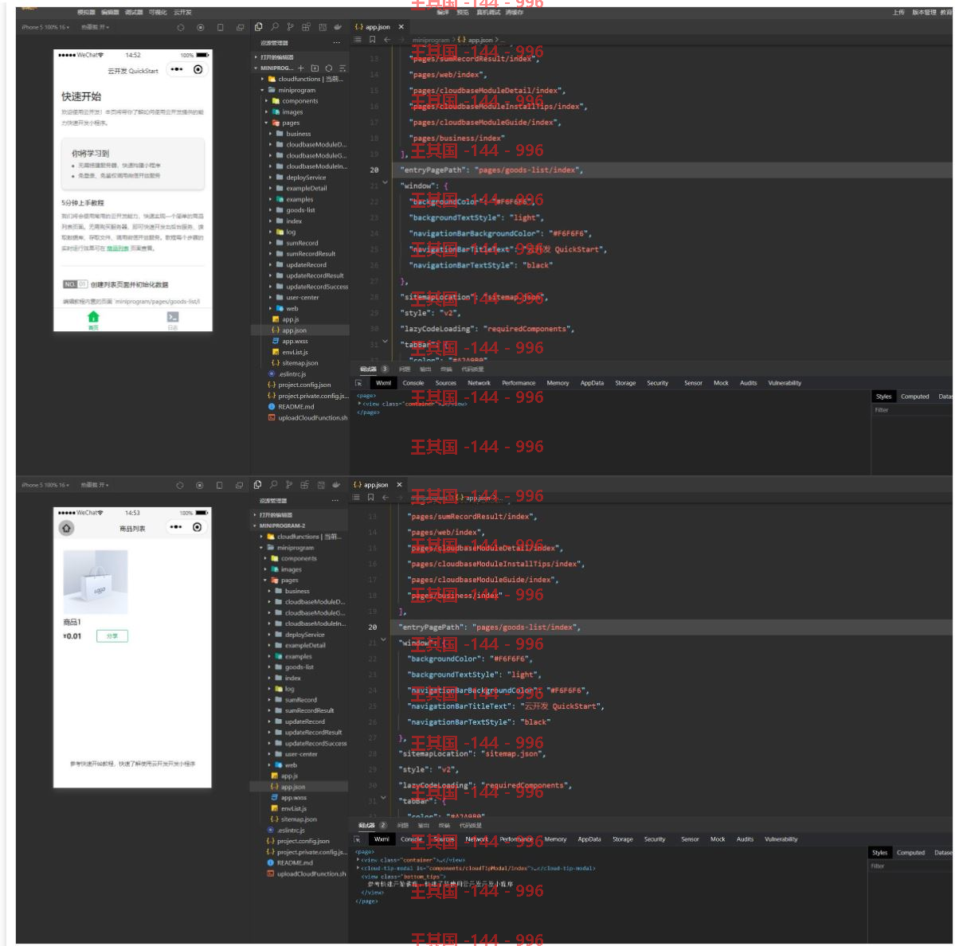Click home button in bottom simulator navbar
Screen dimensions: 955x946
[66, 528]
